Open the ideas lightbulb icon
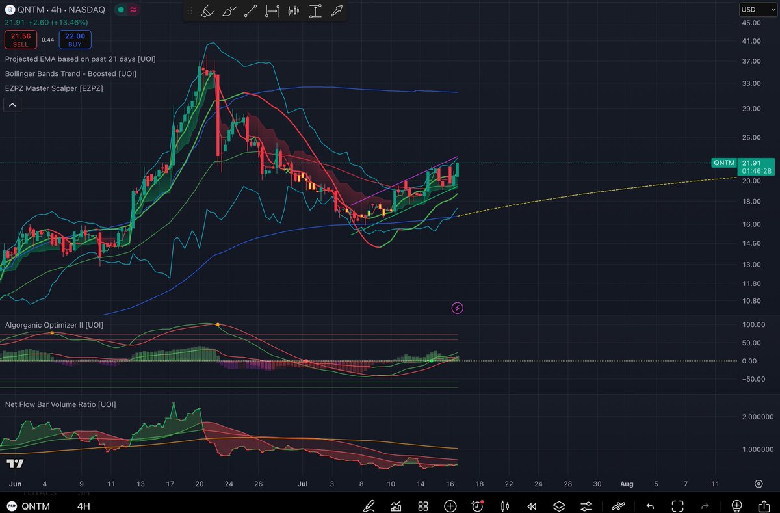The width and height of the screenshot is (780, 513). click(x=736, y=506)
